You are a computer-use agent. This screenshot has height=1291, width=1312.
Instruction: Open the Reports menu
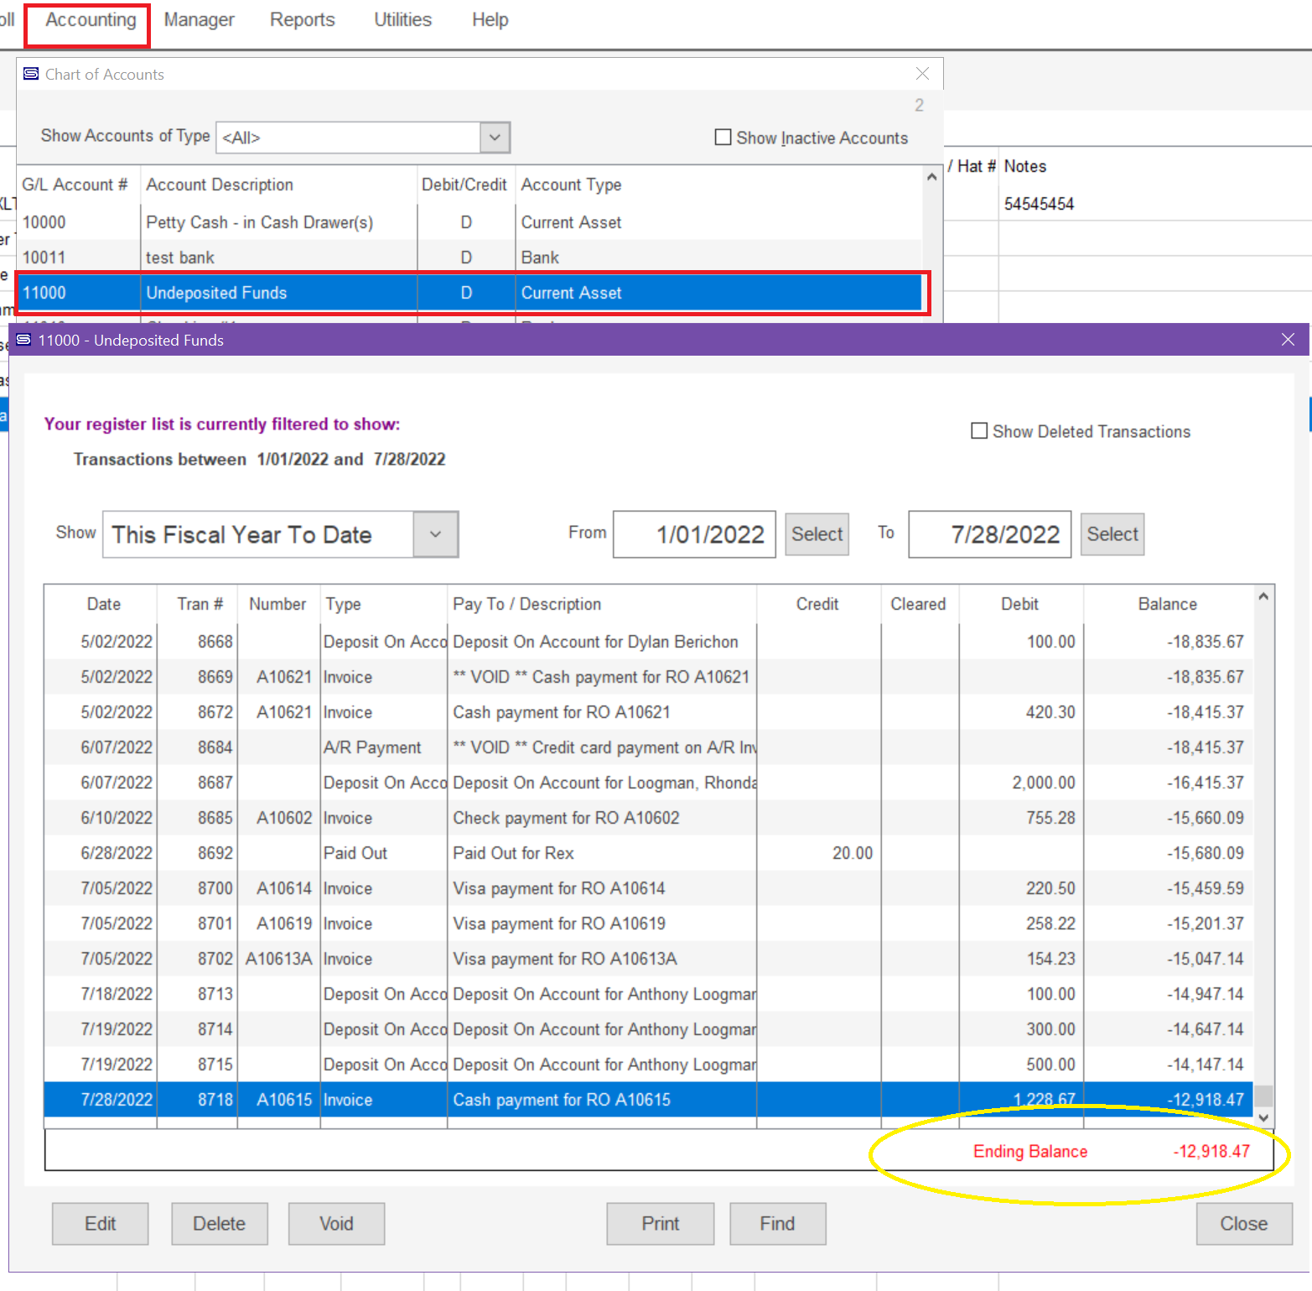coord(302,20)
